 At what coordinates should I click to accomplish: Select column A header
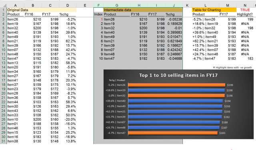coord(15,5)
